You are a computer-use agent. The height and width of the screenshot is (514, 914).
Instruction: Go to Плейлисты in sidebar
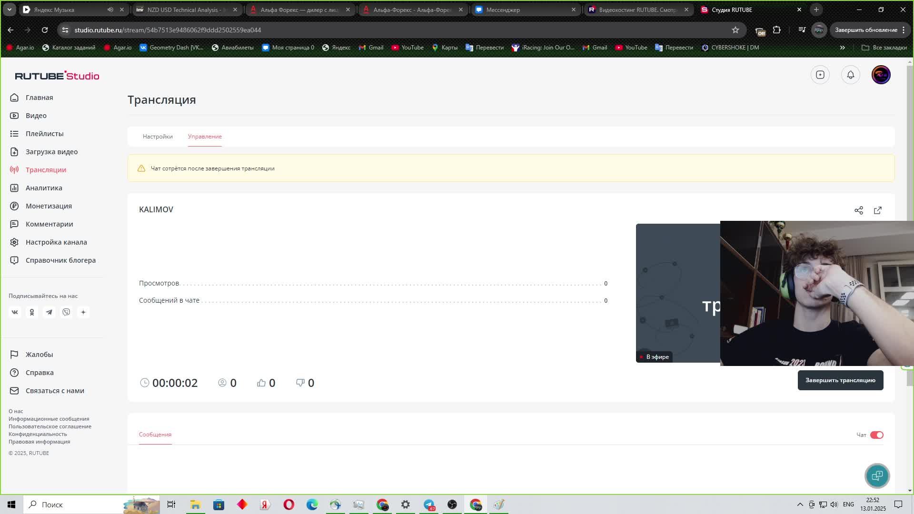point(37,134)
